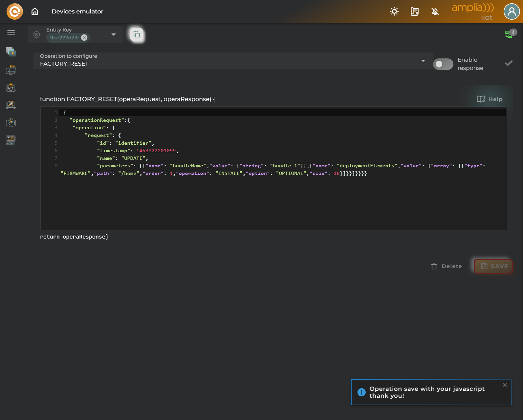
Task: Click line number 5 in the gutter
Action: coord(56,143)
